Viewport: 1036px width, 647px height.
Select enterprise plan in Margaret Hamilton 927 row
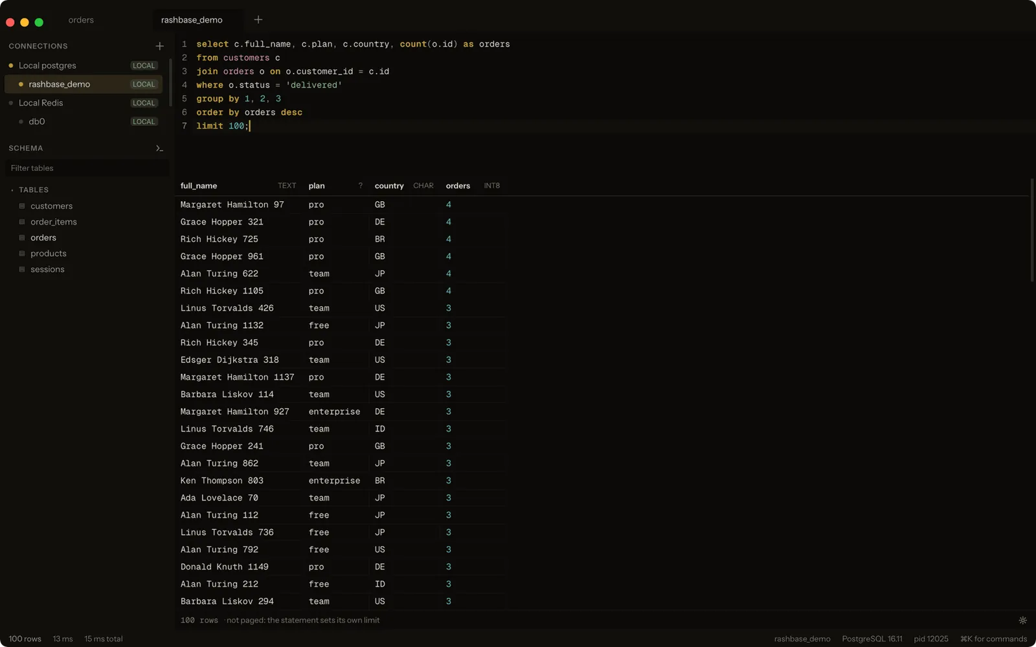tap(335, 411)
